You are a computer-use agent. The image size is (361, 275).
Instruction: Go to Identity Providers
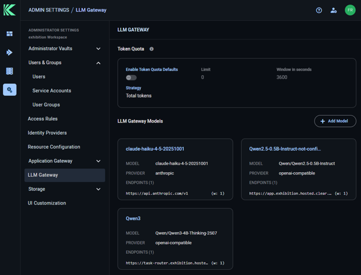coord(47,133)
